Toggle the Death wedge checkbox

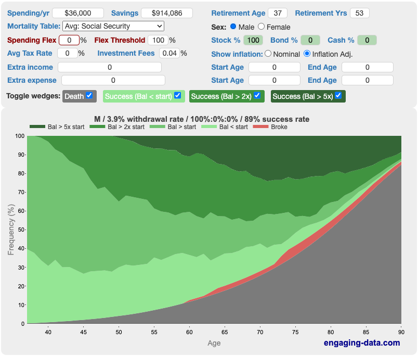point(89,95)
